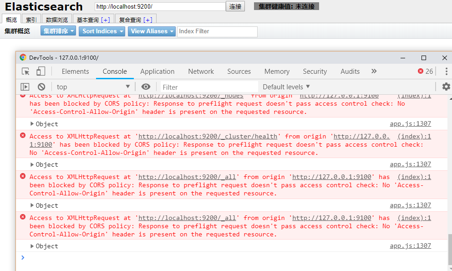Click the 连接 connect button
452x271 pixels.
click(235, 6)
